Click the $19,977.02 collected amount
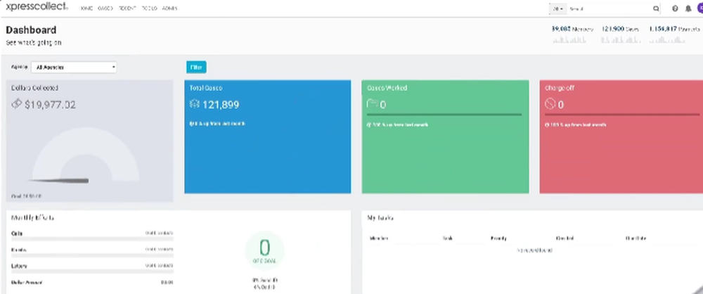Image resolution: width=703 pixels, height=294 pixels. tap(50, 105)
